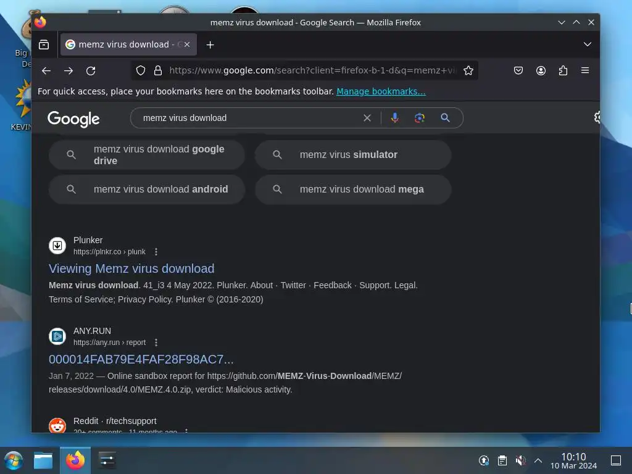List all tabs dropdown arrow
This screenshot has height=474, width=632.
point(588,44)
